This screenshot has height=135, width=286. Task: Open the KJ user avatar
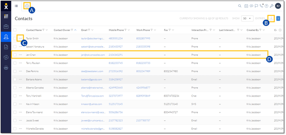278,6
